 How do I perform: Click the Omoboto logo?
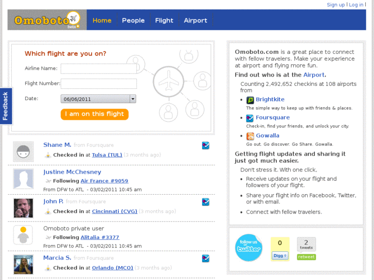pos(47,20)
